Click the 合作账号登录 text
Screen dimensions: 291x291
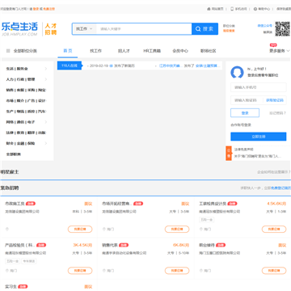[241, 125]
